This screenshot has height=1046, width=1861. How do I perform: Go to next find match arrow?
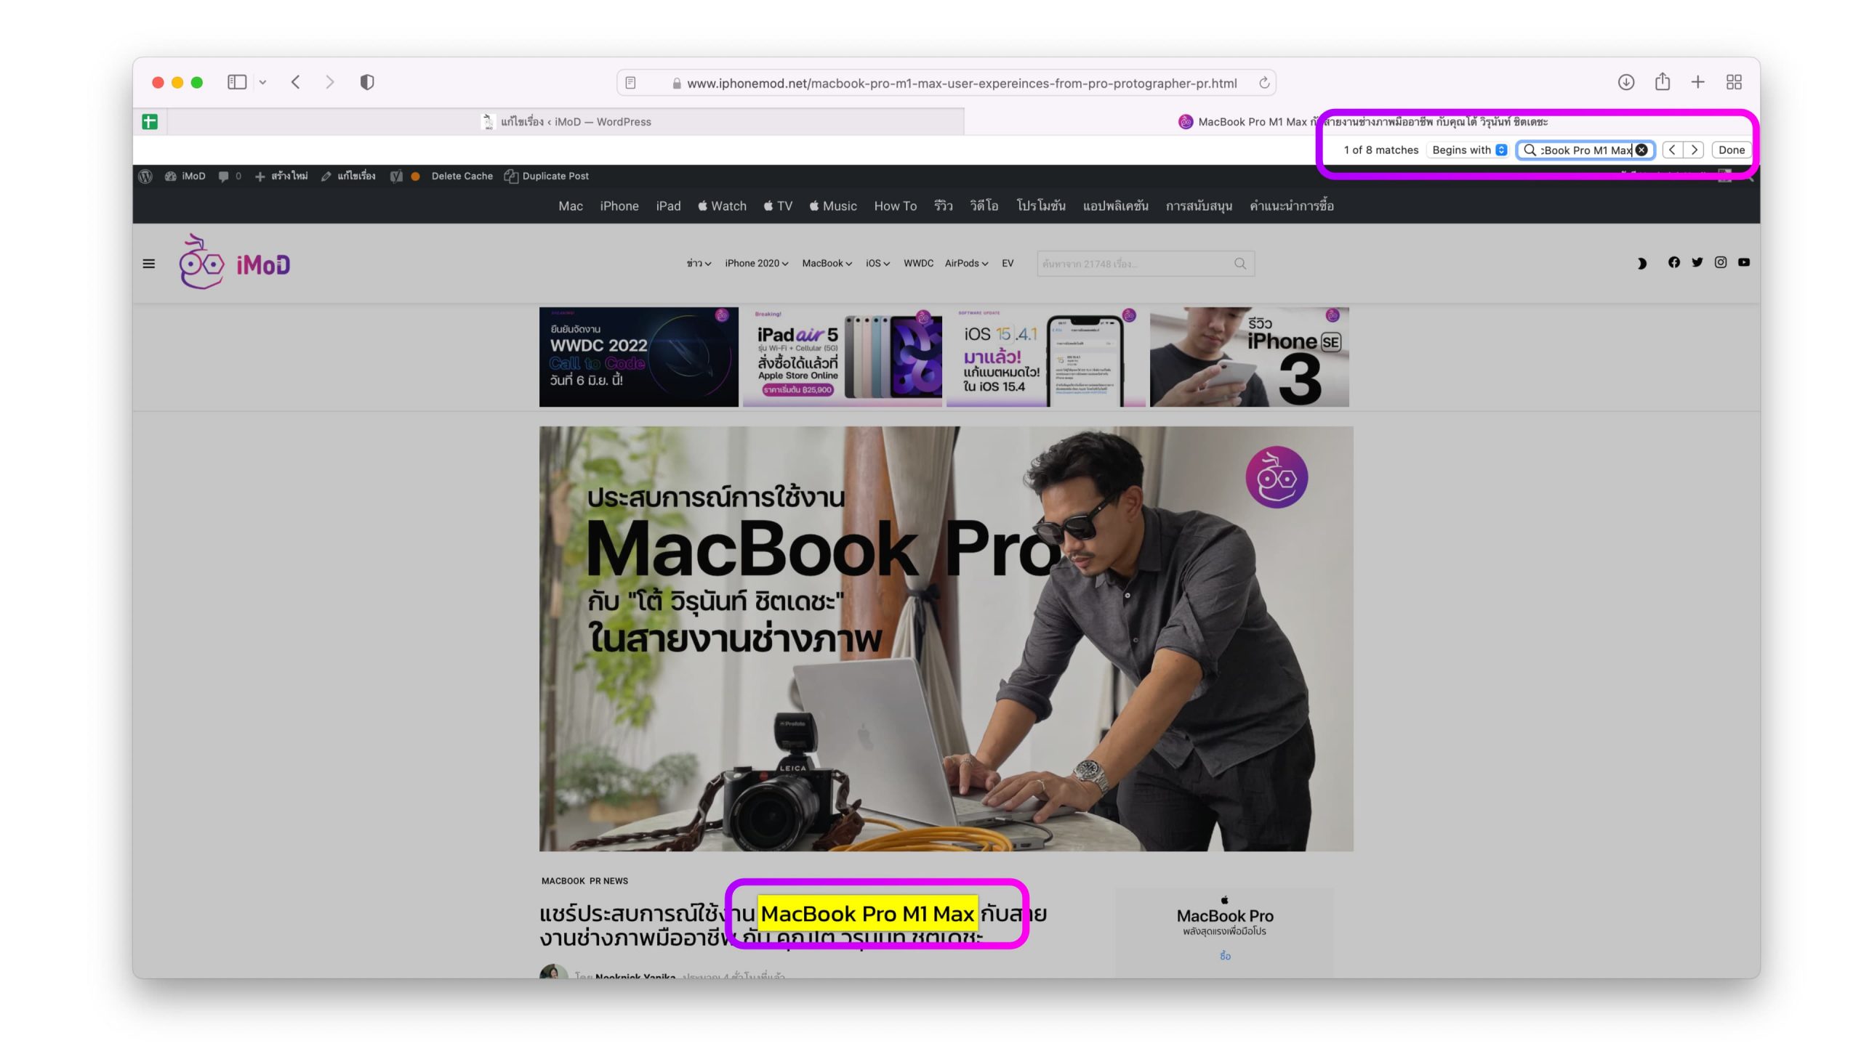coord(1695,150)
